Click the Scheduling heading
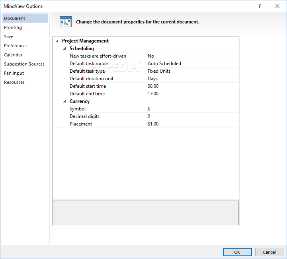 point(82,48)
